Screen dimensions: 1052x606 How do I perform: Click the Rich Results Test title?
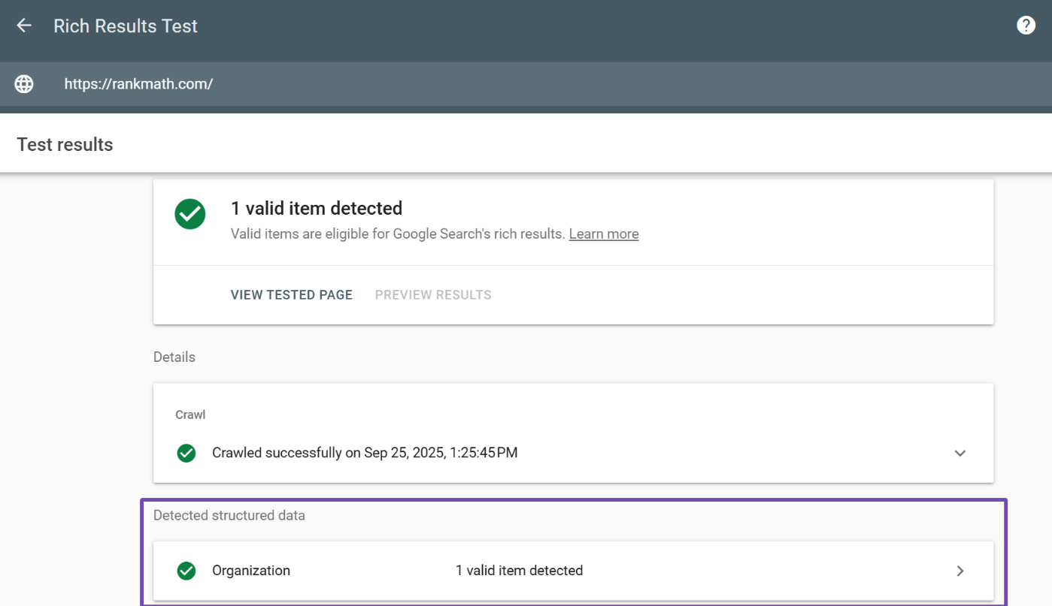point(126,26)
